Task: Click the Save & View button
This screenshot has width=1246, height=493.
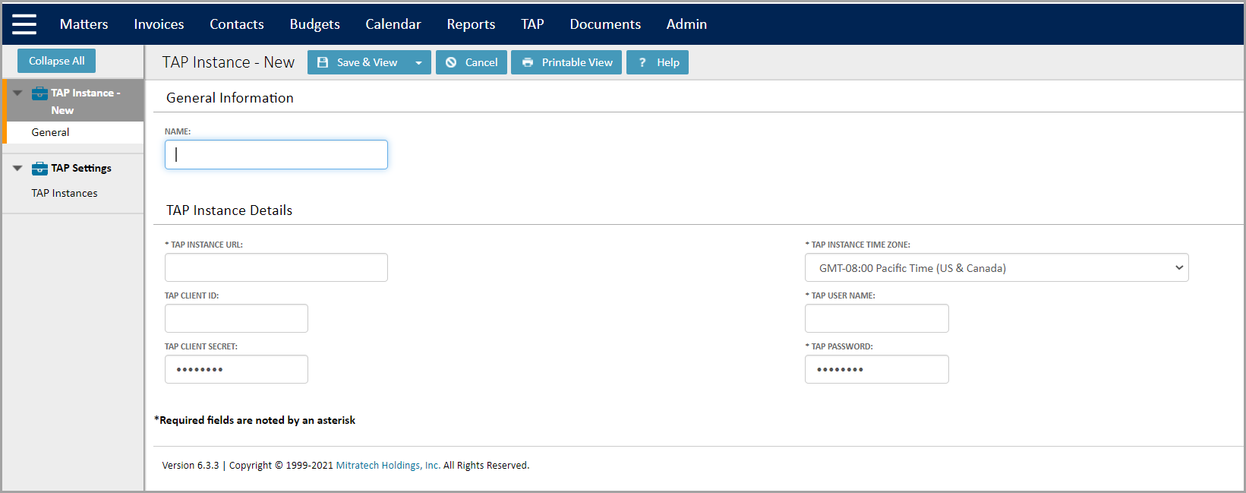Action: pos(358,62)
